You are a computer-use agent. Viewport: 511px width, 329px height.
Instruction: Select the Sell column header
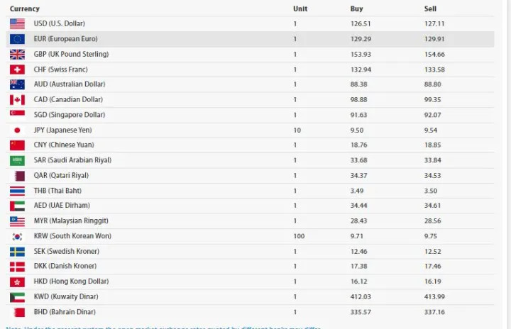tap(430, 9)
